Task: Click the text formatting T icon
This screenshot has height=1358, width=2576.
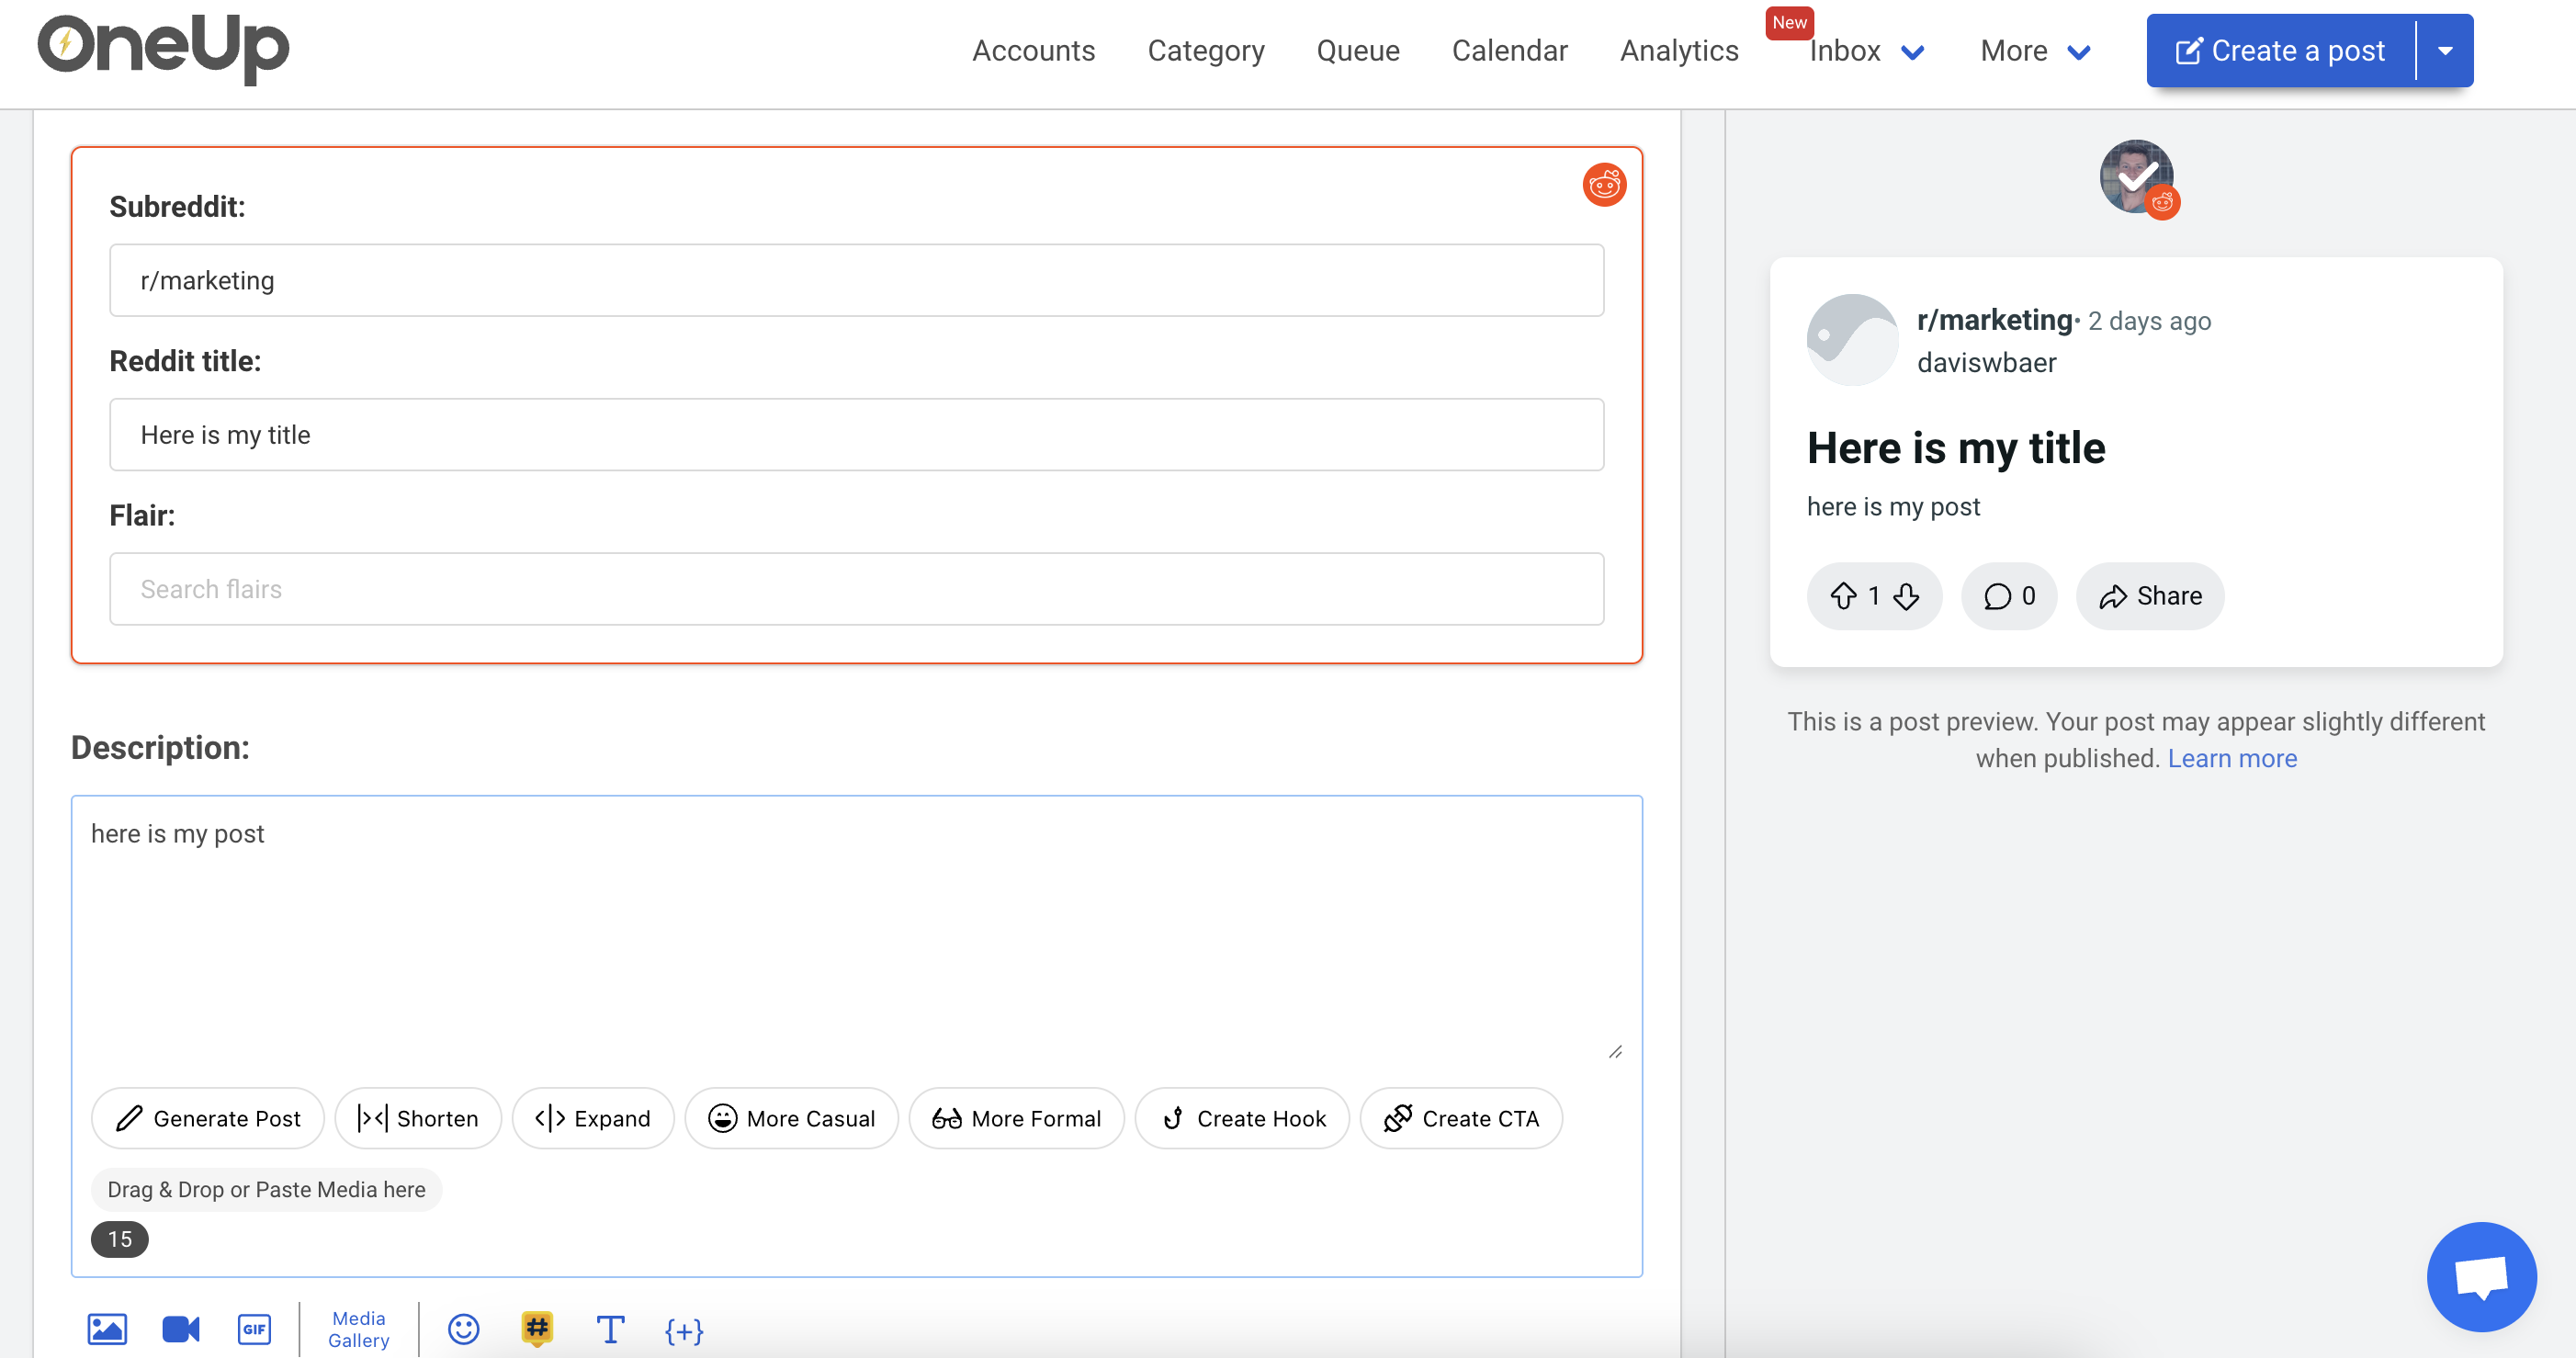Action: coord(610,1329)
